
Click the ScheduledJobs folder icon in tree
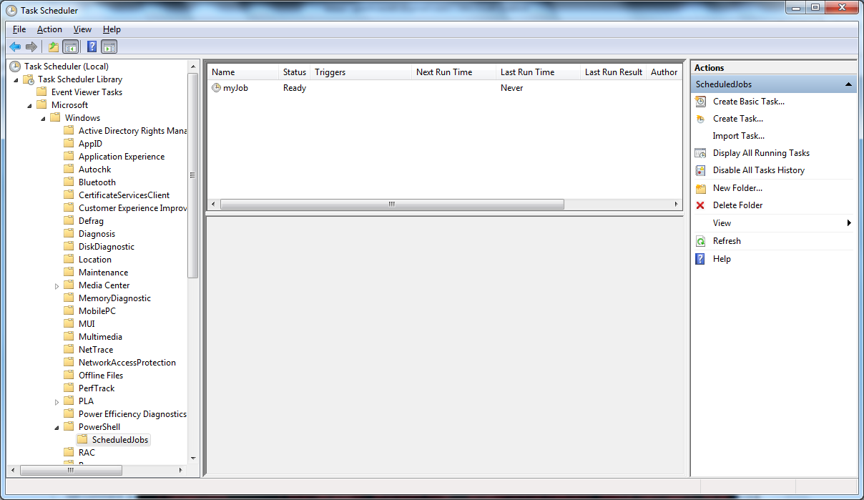click(x=83, y=440)
